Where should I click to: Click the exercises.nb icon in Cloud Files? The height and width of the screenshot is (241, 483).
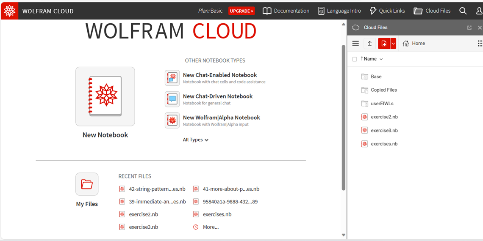click(365, 144)
